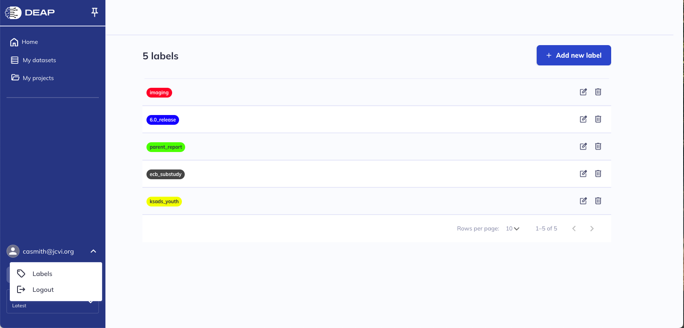This screenshot has width=684, height=328.
Task: Open the Rows per page dropdown
Action: pyautogui.click(x=512, y=228)
